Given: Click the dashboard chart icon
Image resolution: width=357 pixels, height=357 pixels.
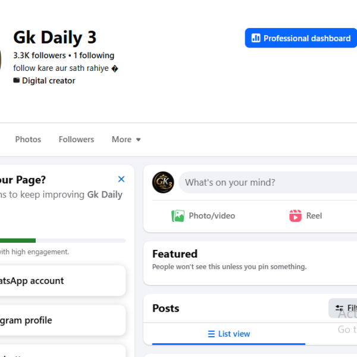Looking at the screenshot, I should 256,38.
